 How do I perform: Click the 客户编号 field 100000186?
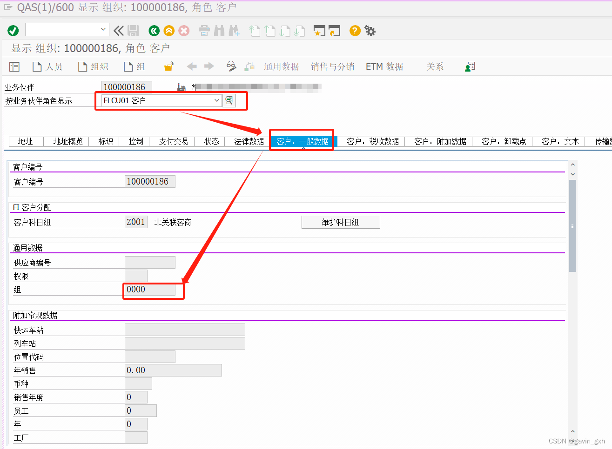point(150,181)
